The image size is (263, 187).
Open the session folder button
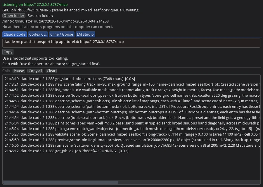pyautogui.click(x=14, y=15)
